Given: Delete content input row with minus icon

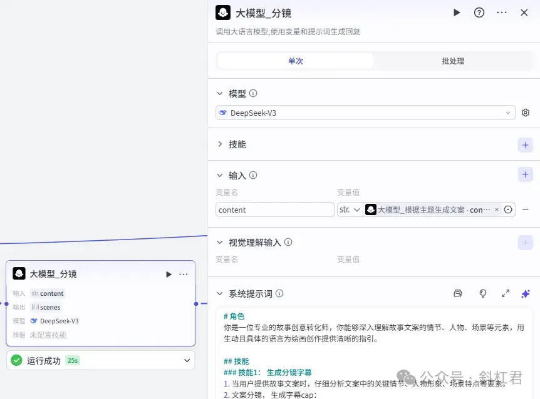Looking at the screenshot, I should (526, 210).
